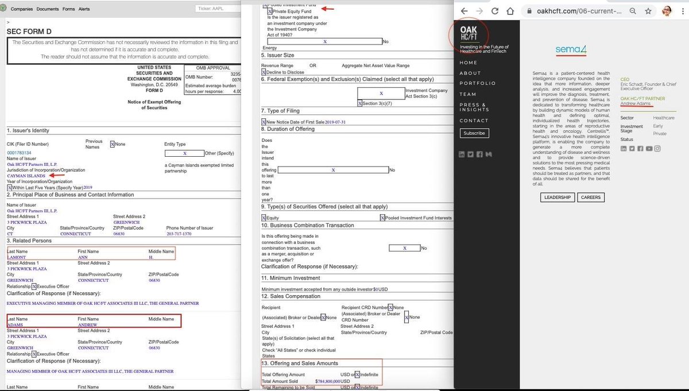This screenshot has height=391, width=689.
Task: Open the ABOUT page in sidebar
Action: point(470,73)
